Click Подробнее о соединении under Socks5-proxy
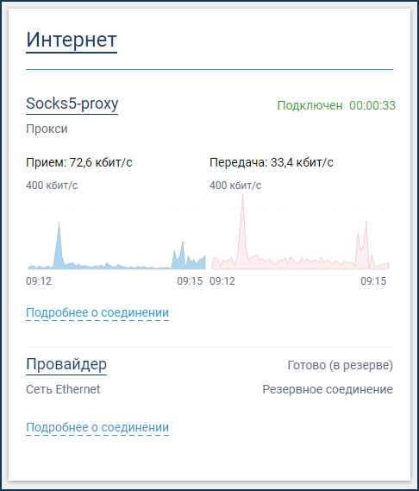This screenshot has height=491, width=419. click(97, 313)
